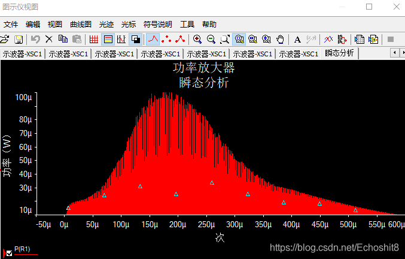Image resolution: width=405 pixels, height=259 pixels.
Task: Undo the last action
Action: click(x=35, y=40)
